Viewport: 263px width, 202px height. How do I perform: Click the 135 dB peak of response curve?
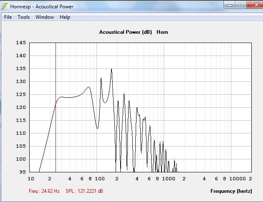[111, 69]
